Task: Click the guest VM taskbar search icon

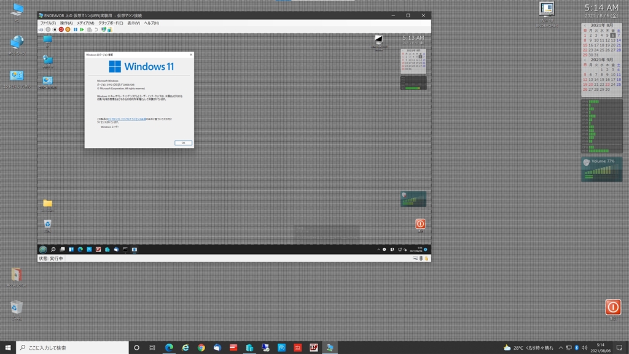Action: (x=53, y=250)
